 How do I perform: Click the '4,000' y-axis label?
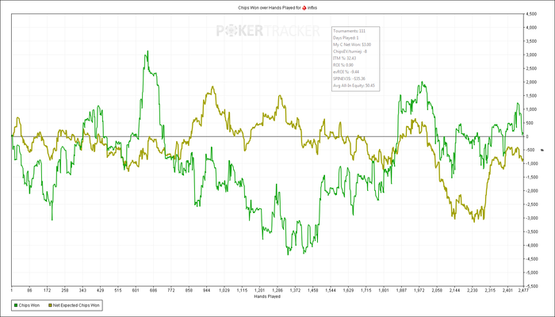click(x=533, y=28)
